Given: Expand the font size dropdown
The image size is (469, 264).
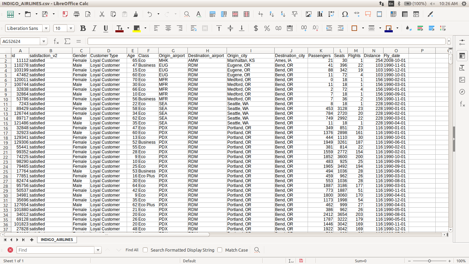Looking at the screenshot, I should click(71, 29).
